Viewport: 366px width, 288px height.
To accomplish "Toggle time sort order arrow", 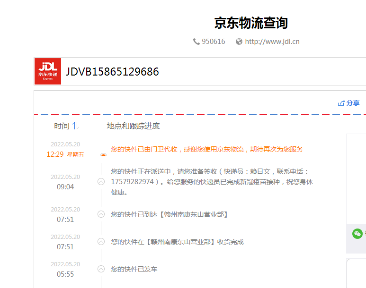I will 76,126.
